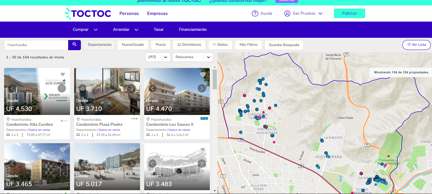The image size is (432, 194).
Task: Show previous photo on UF 3.483 card
Action: click(152, 164)
